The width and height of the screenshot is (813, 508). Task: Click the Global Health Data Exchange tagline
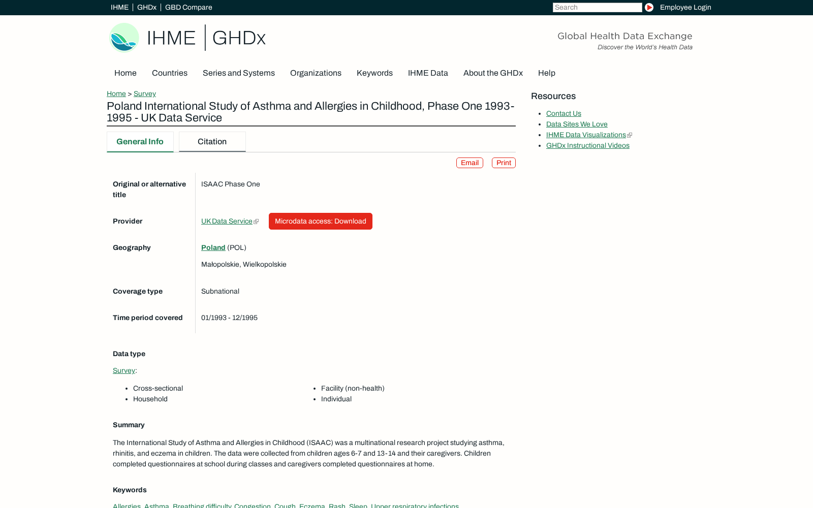tap(625, 36)
